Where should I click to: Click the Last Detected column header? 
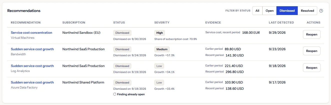tap(281, 22)
